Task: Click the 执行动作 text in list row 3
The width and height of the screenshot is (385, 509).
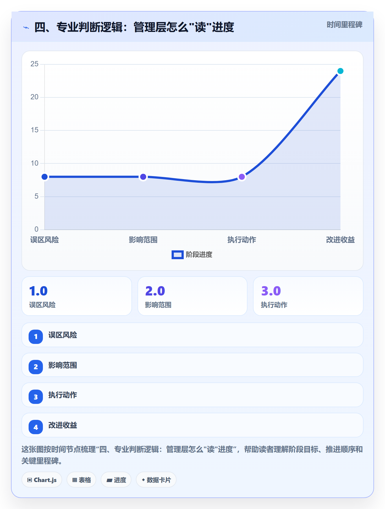Action: coord(63,395)
